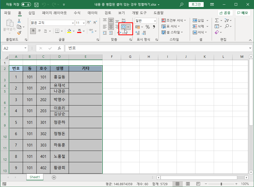The image size is (254, 187).
Task: Toggle top align icon
Action: coord(105,20)
